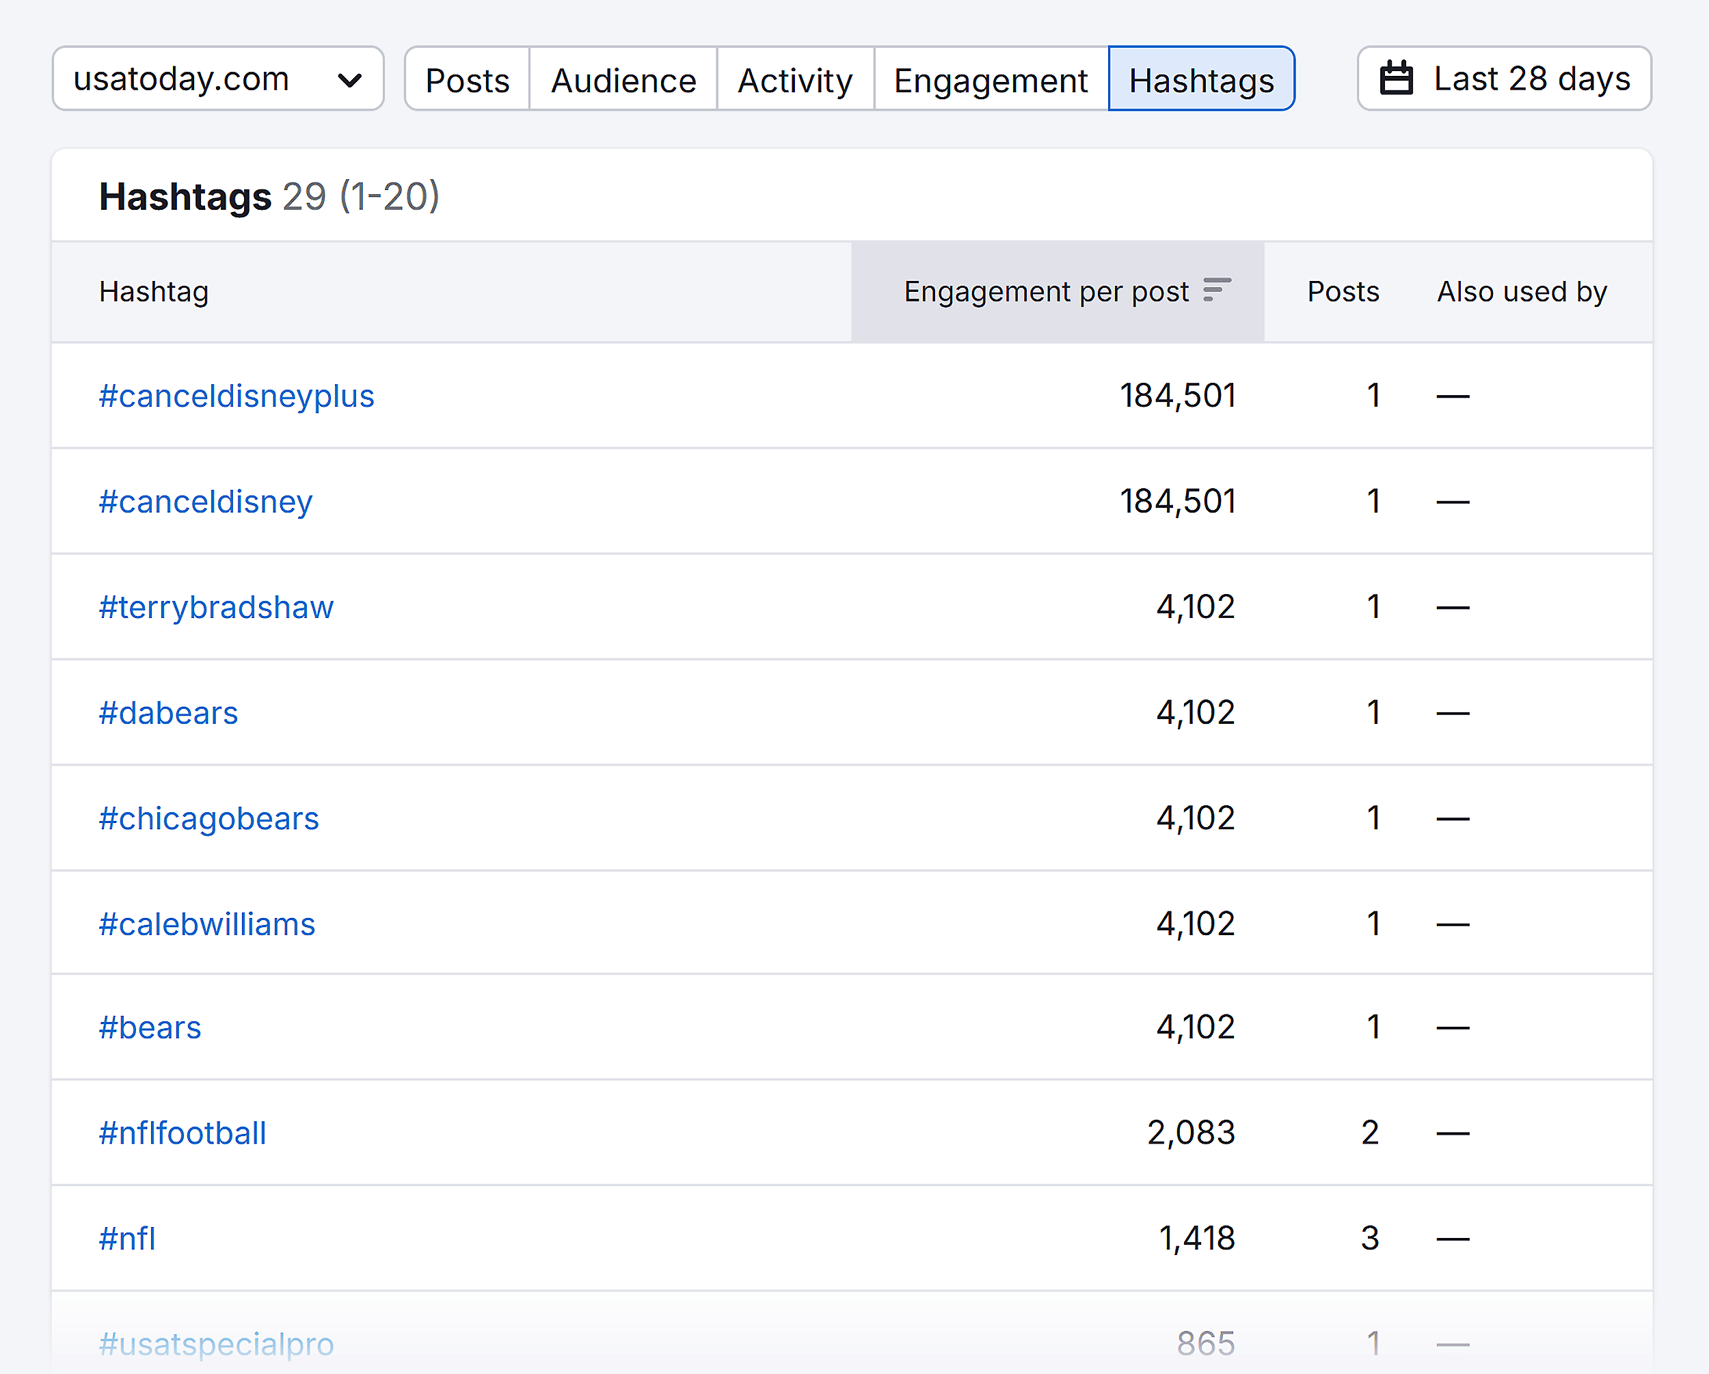
Task: Open the #chicagobears hashtag link
Action: click(209, 818)
